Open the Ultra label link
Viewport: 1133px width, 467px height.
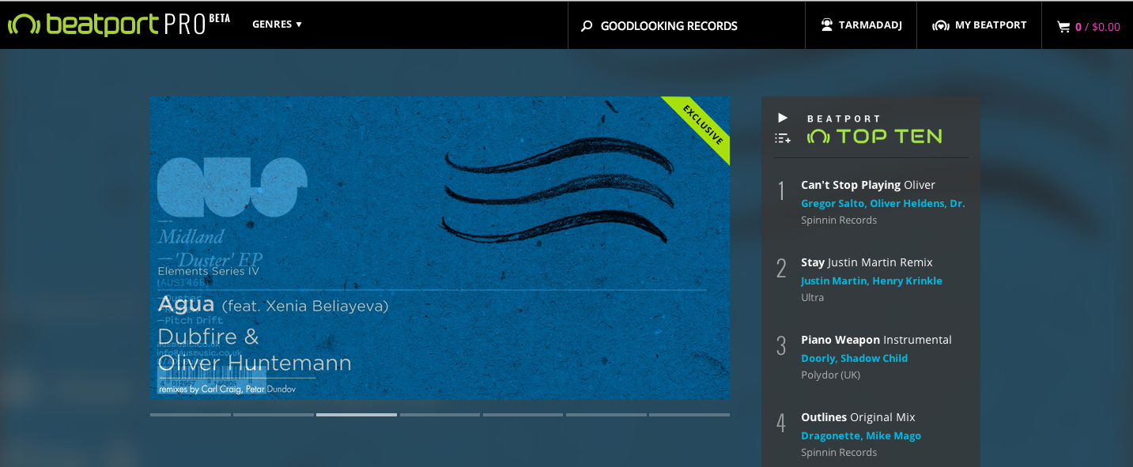(x=813, y=298)
